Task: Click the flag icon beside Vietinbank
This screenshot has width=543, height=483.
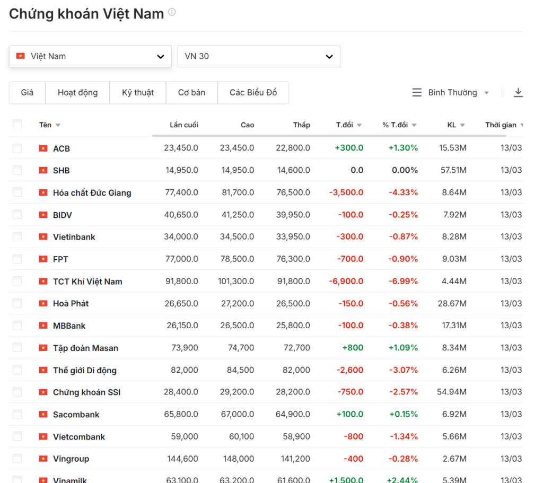Action: [43, 237]
